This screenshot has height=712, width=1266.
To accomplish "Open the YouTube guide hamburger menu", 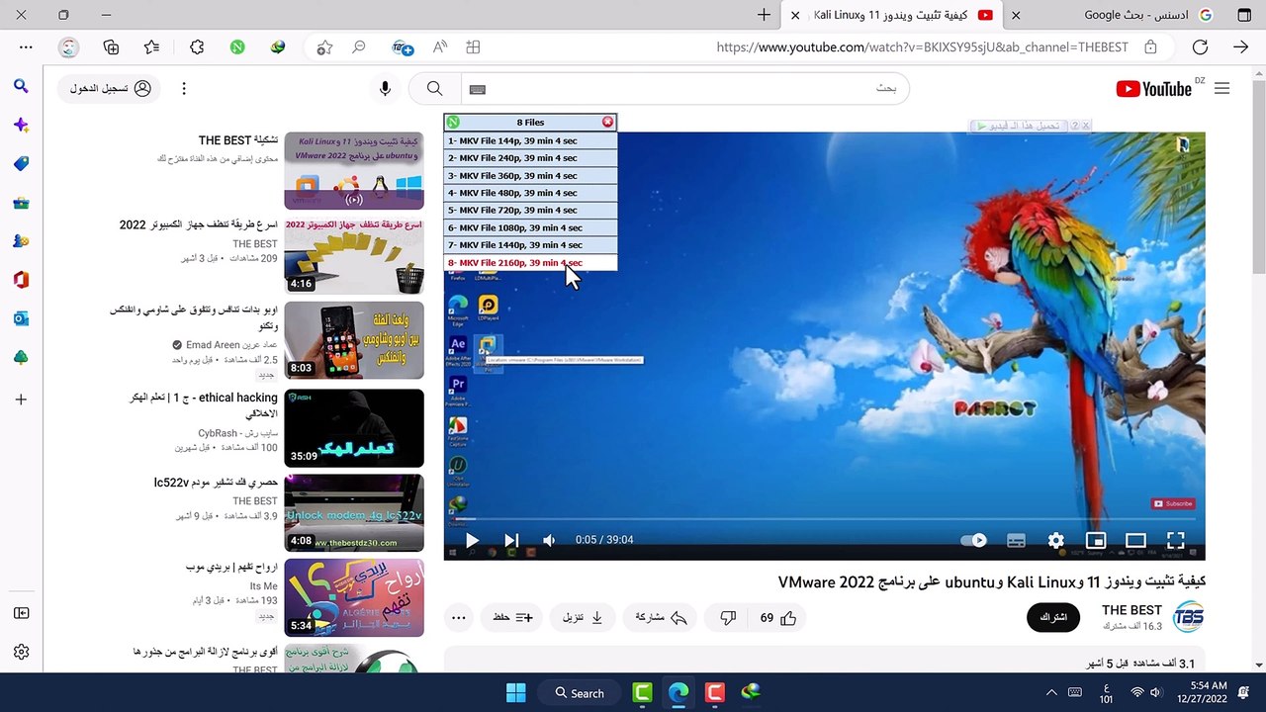I will pyautogui.click(x=1221, y=89).
